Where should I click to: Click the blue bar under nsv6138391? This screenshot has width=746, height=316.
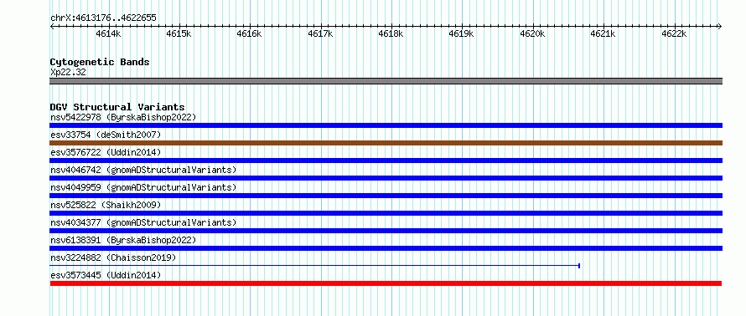(386, 248)
